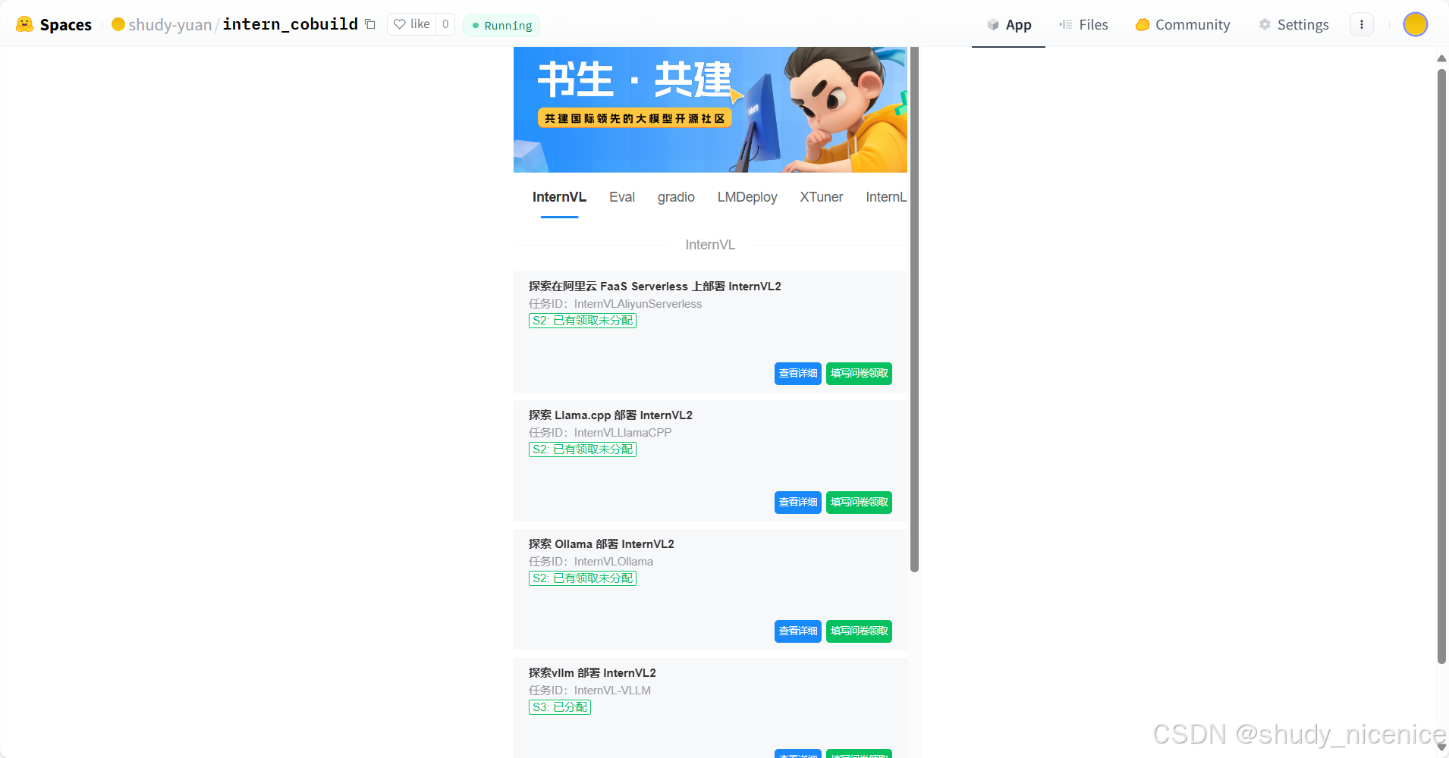The width and height of the screenshot is (1449, 758).
Task: Click the S3 已分配 status tag
Action: pyautogui.click(x=560, y=707)
